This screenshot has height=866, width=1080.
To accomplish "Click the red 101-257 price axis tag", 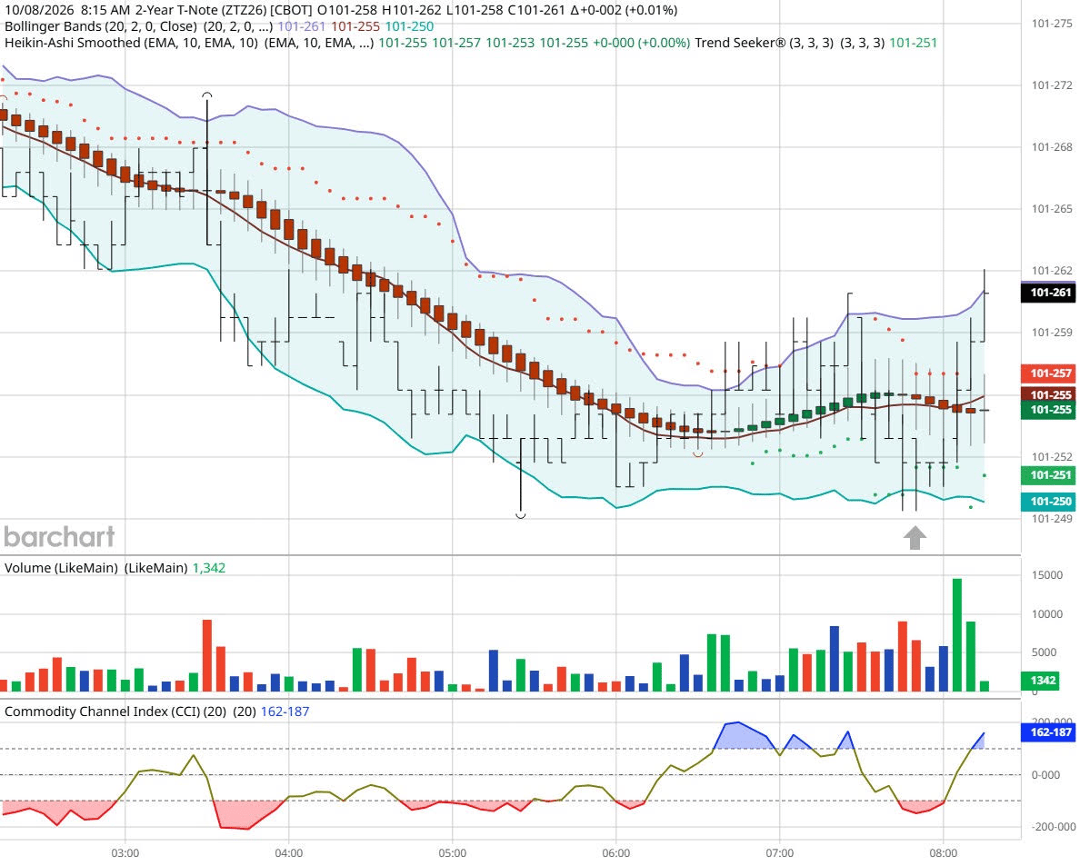I will point(1048,373).
